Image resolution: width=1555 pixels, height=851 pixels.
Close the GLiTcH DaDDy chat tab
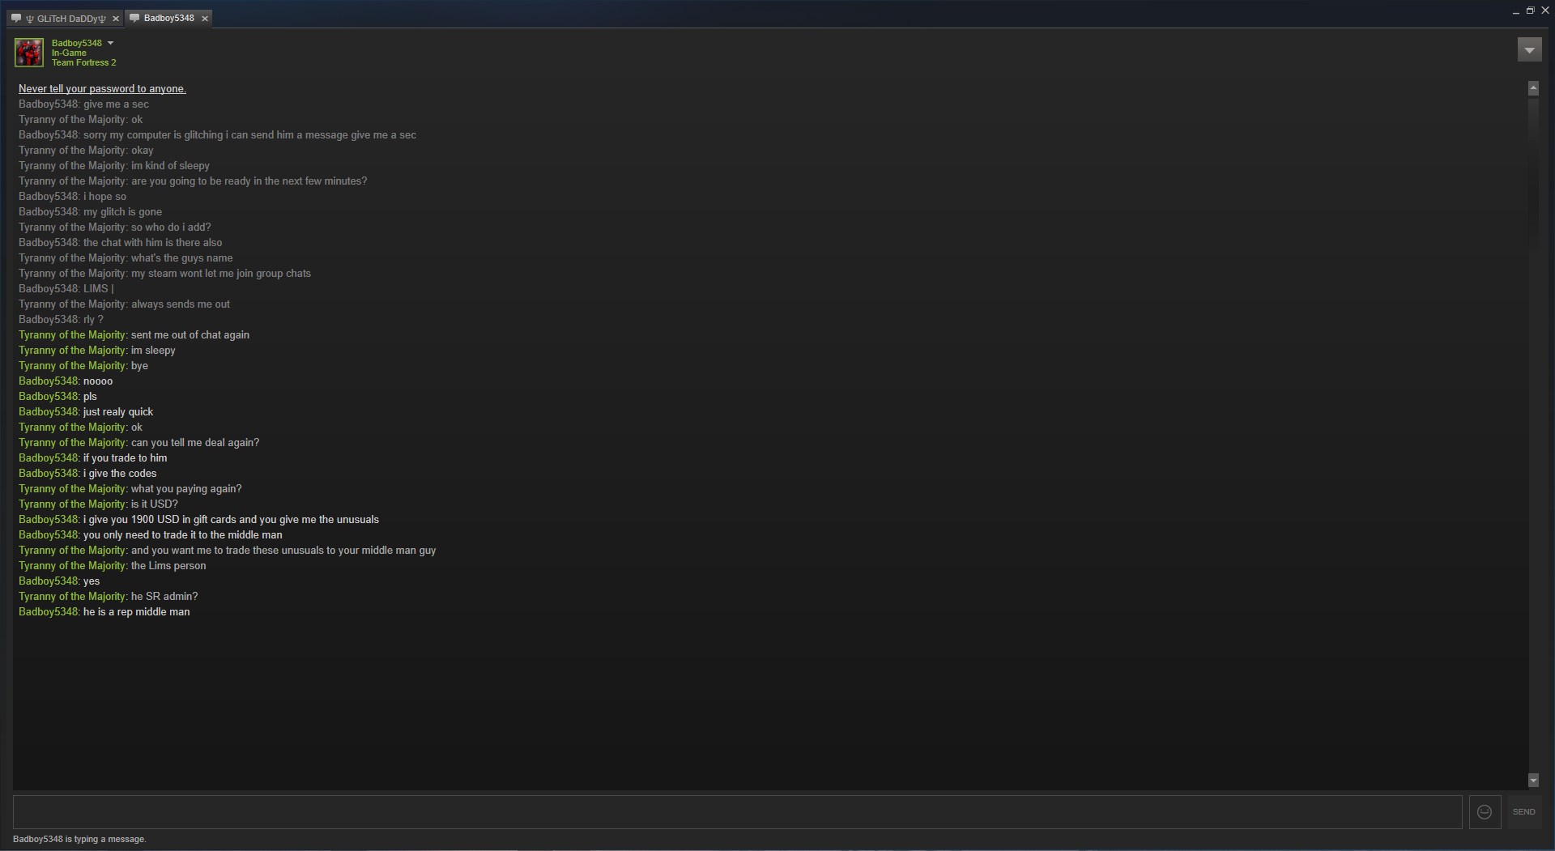(116, 19)
